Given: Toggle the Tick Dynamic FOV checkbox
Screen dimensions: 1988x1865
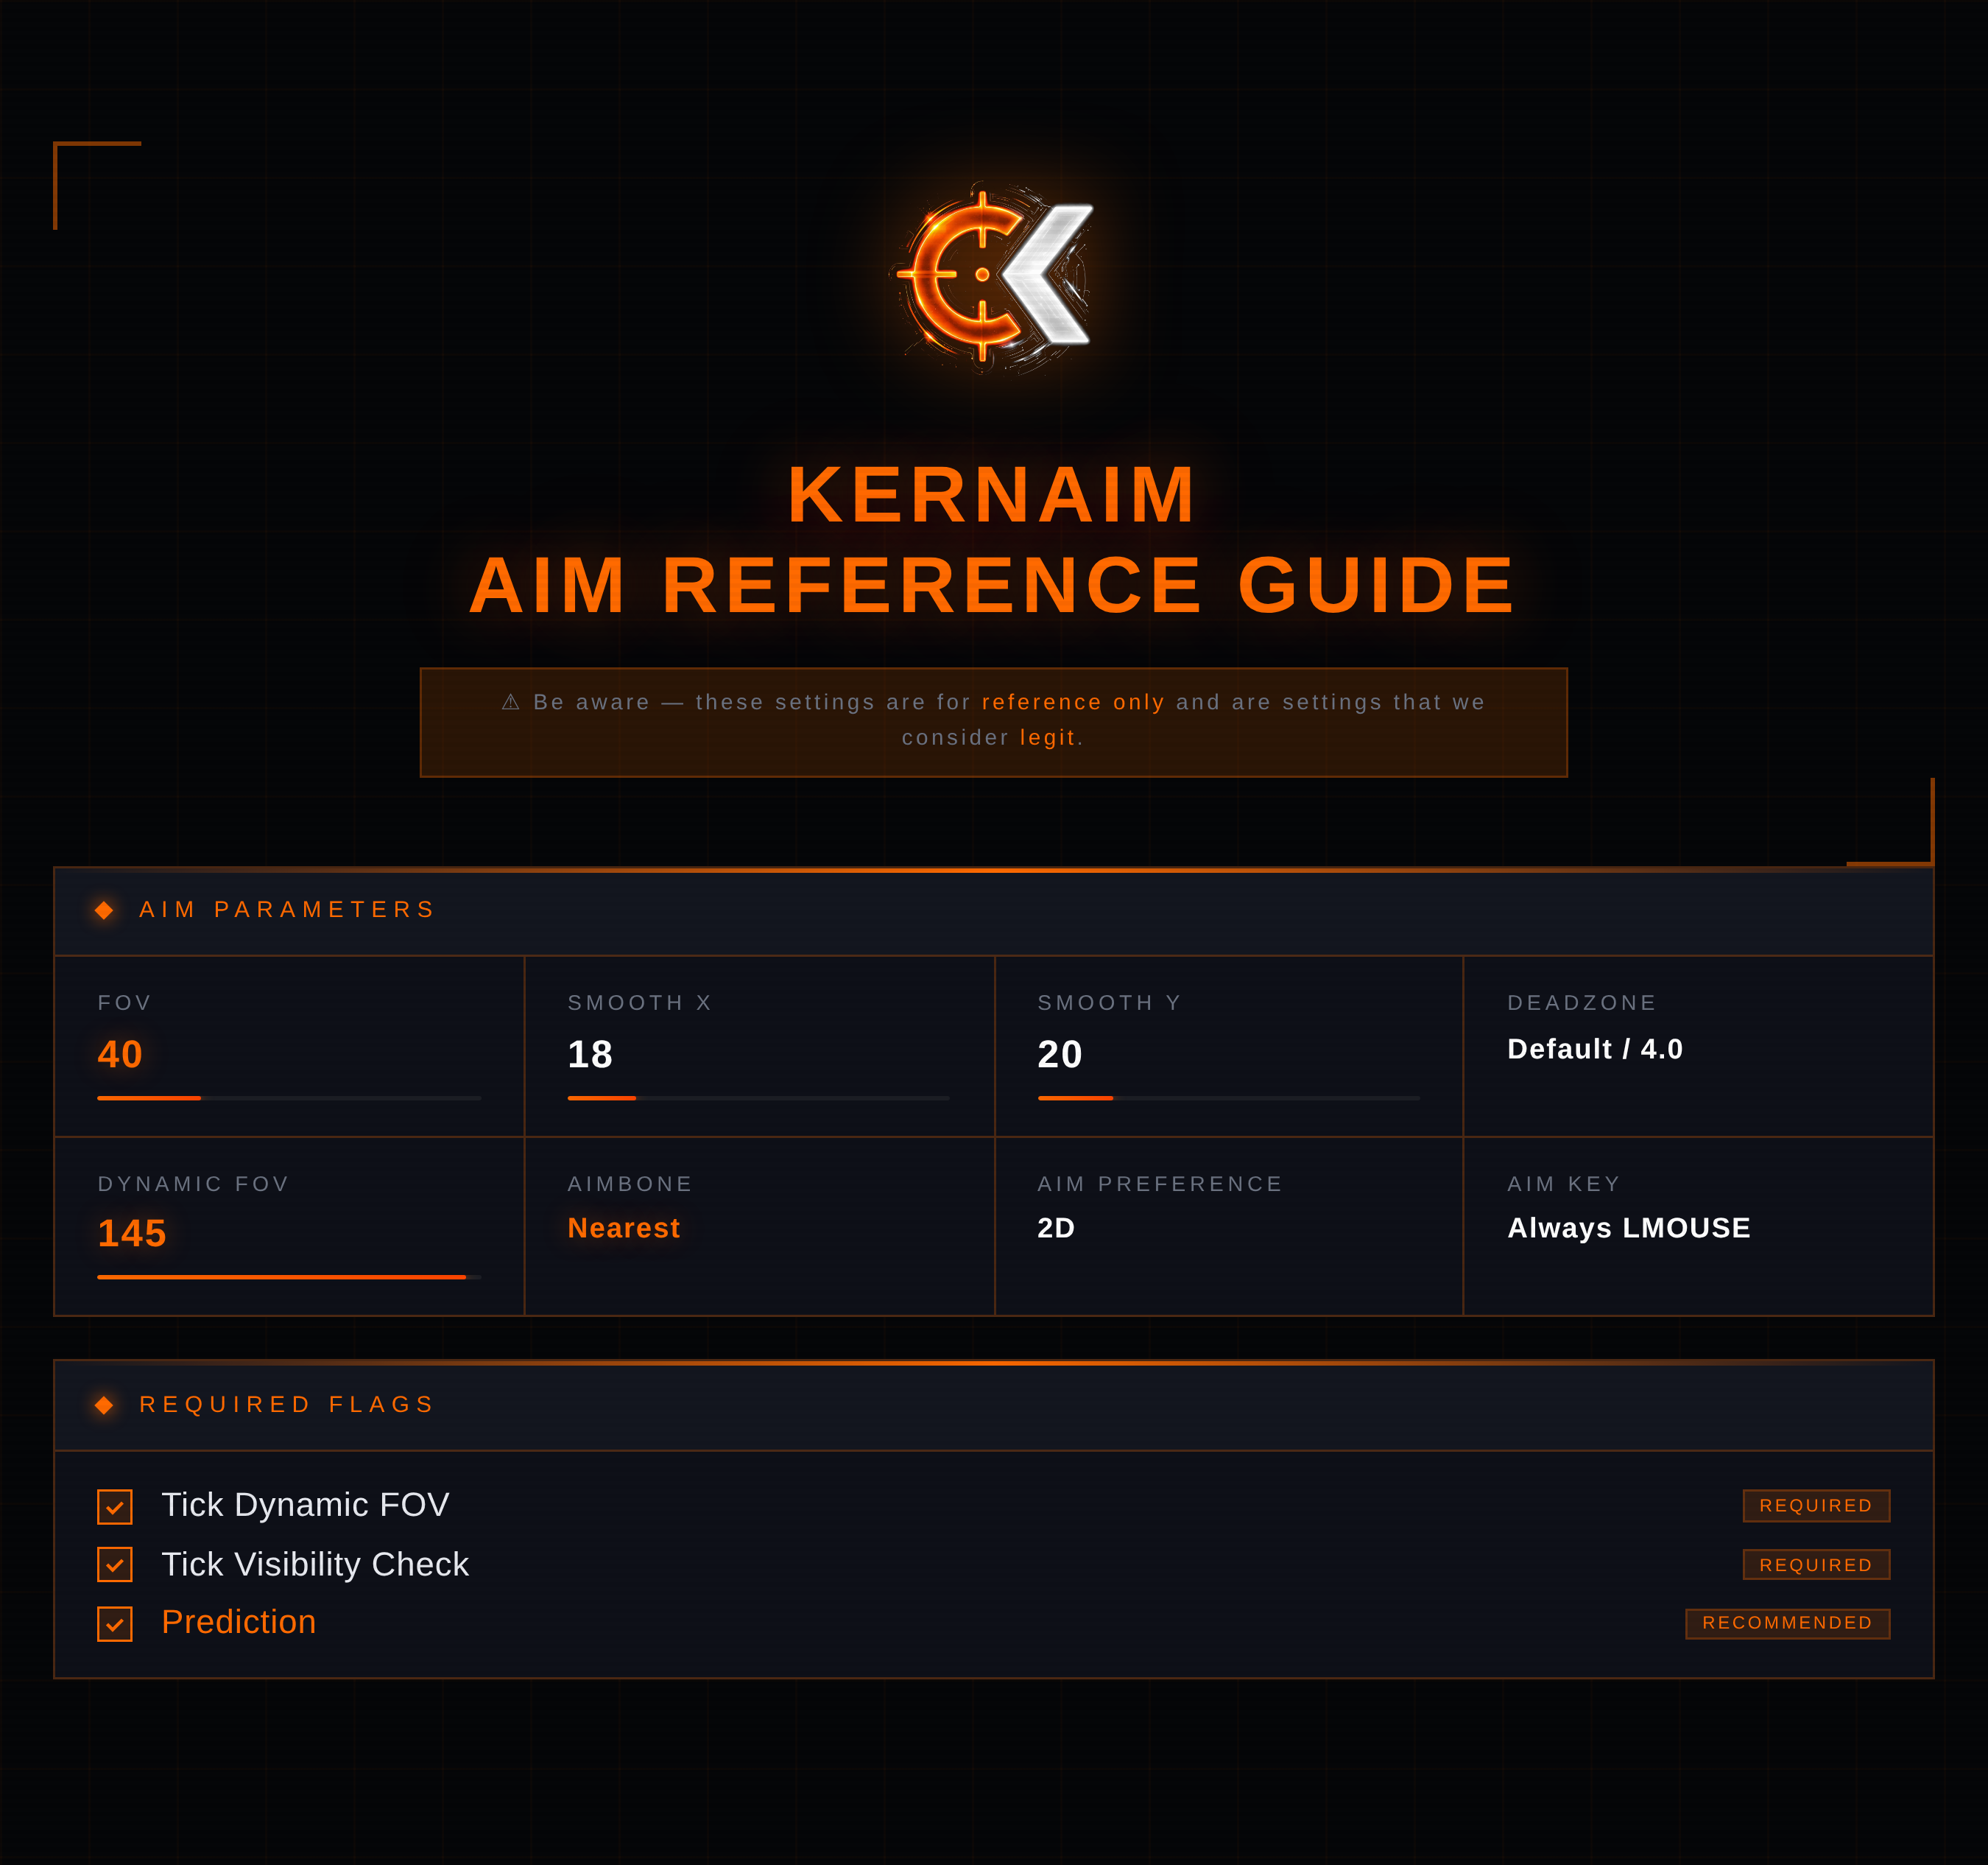Looking at the screenshot, I should point(115,1507).
